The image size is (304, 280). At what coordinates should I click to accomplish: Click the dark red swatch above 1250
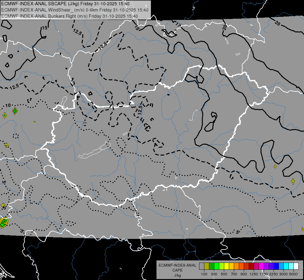[x=251, y=266]
